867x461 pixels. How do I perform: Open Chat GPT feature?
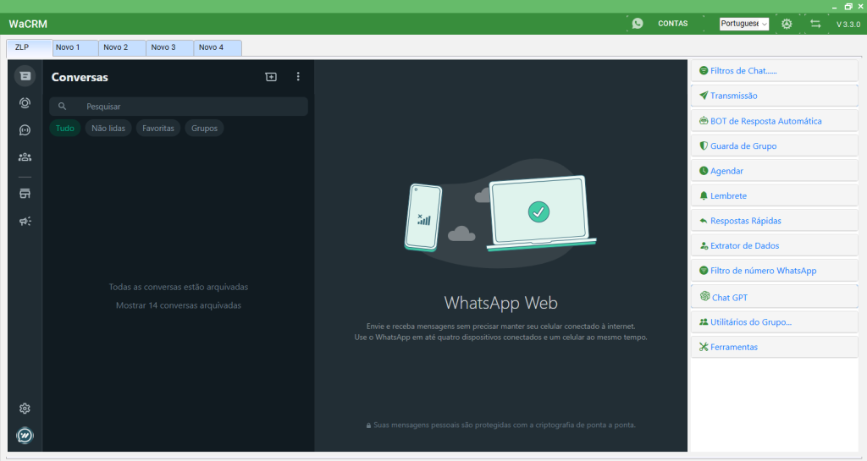774,296
